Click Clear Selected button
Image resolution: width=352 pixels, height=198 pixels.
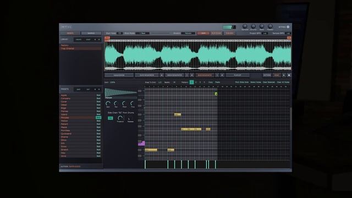pyautogui.click(x=269, y=82)
